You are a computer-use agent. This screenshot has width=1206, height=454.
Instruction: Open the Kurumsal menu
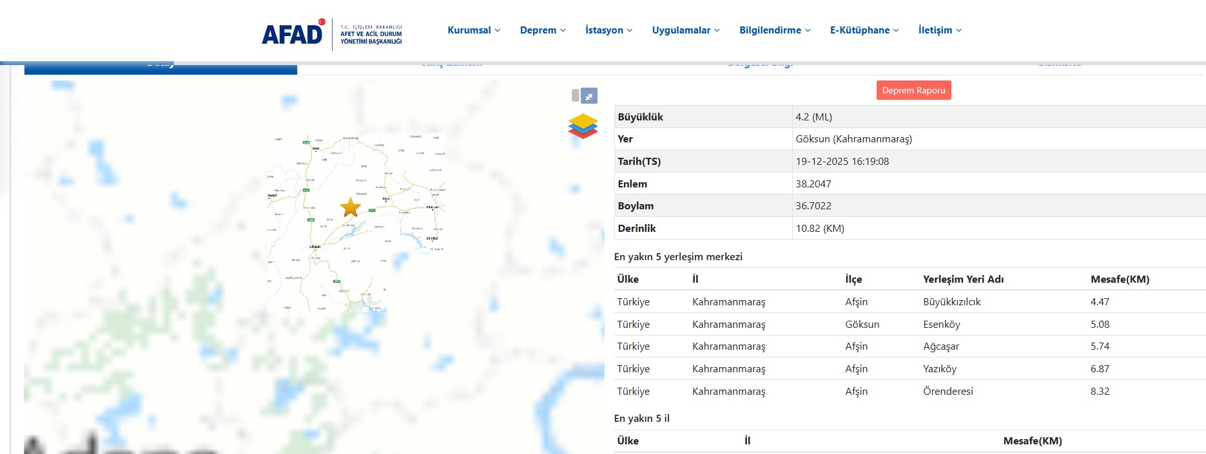click(x=474, y=30)
